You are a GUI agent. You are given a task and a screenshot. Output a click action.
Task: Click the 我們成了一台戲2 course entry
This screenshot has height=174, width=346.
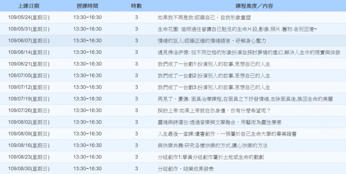coord(214,76)
